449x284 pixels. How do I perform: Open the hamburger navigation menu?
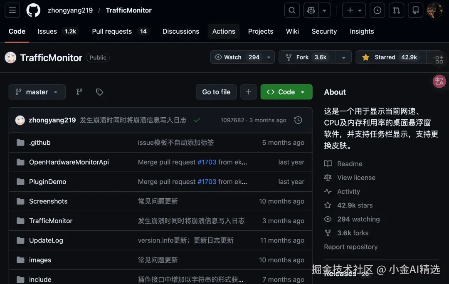[x=12, y=10]
